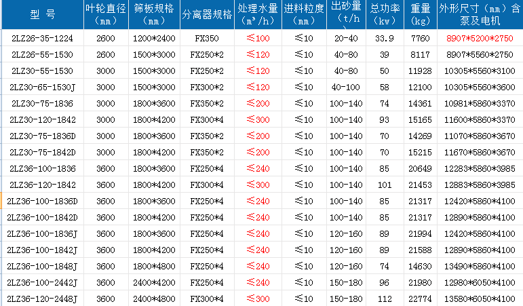Select the 处理水量 header cell
523x306 pixels.
[258, 14]
